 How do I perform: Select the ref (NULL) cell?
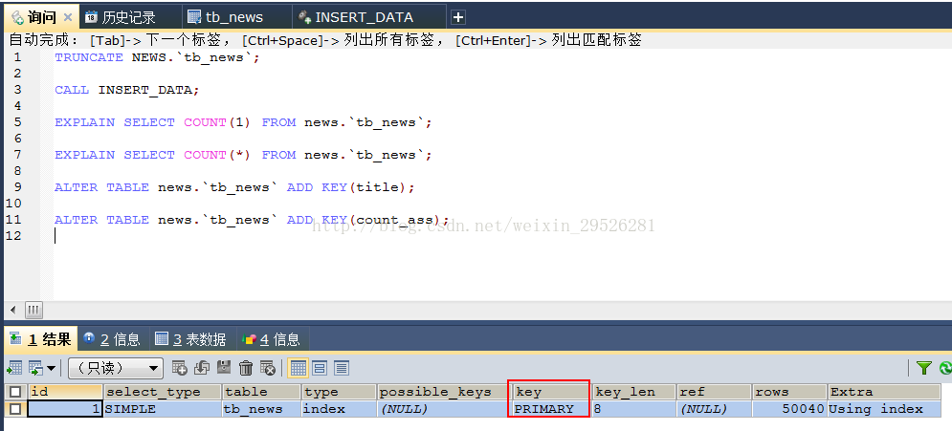pyautogui.click(x=714, y=409)
